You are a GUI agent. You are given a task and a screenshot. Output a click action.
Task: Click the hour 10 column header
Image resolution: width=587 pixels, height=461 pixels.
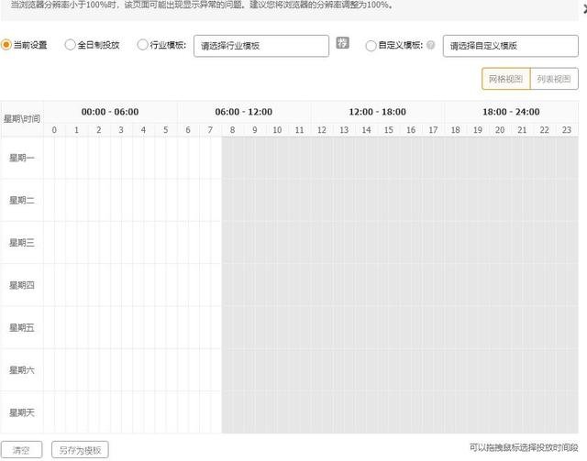click(277, 130)
